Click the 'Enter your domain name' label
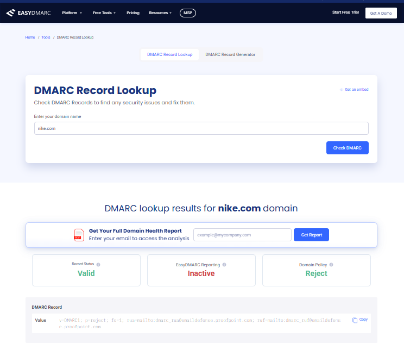The image size is (404, 344). click(x=58, y=116)
